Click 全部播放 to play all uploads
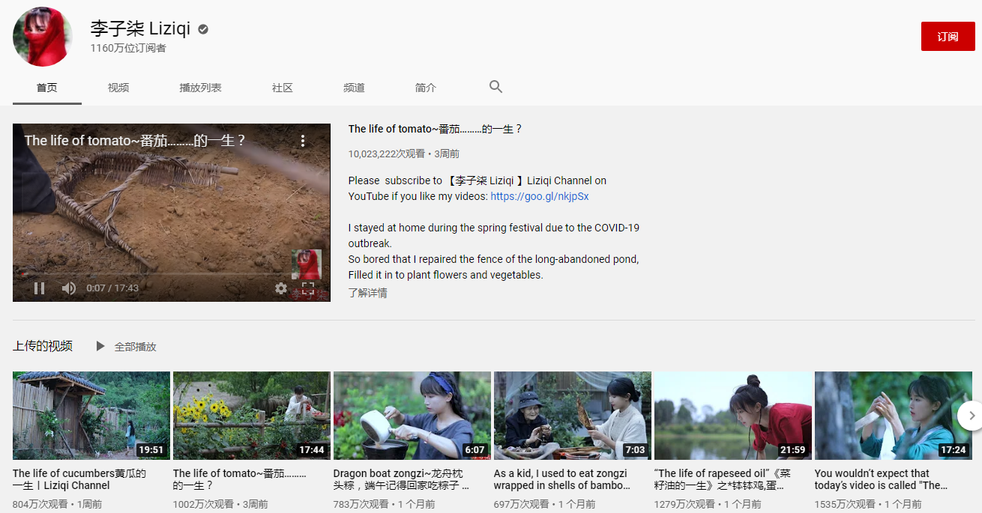Screen dimensions: 982x513 click(135, 347)
